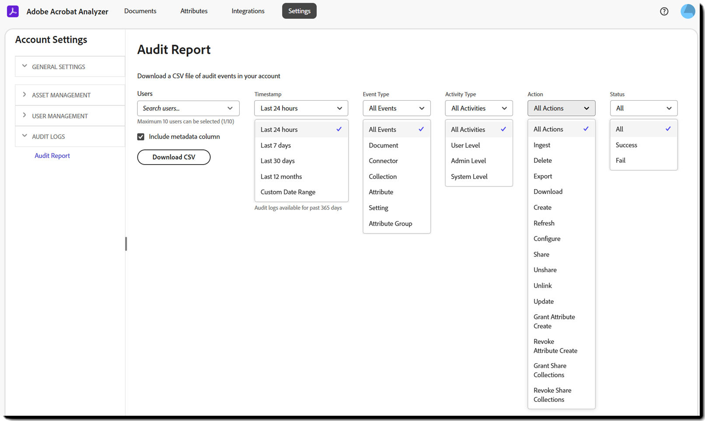Screen dimensions: 705x421
Task: Click the Download CSV button
Action: coord(174,157)
